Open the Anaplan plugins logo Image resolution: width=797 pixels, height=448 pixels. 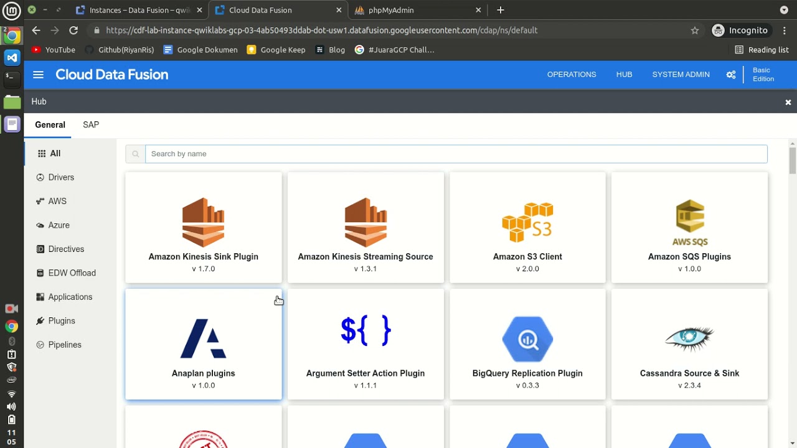pos(204,338)
